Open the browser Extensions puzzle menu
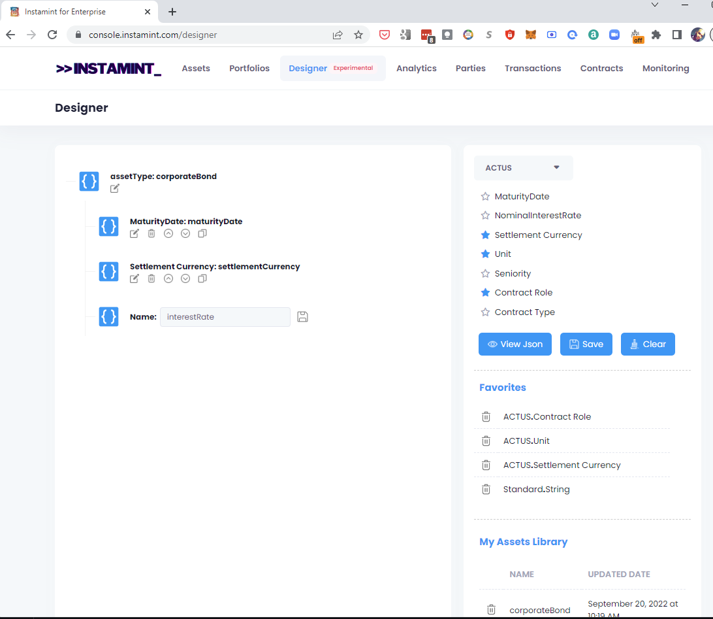Screen dimensions: 713x619 656,35
